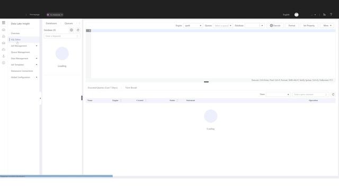Select SQL Editor in the sidebar

[x=16, y=40]
